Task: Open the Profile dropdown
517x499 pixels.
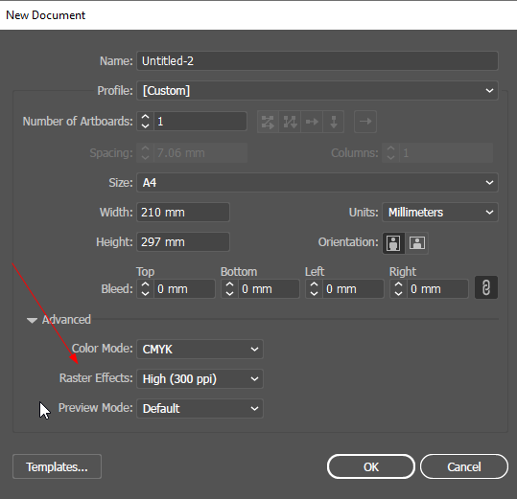Action: 317,91
